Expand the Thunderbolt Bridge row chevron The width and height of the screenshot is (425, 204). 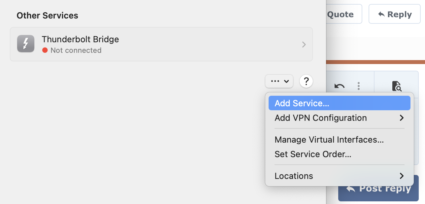(304, 45)
